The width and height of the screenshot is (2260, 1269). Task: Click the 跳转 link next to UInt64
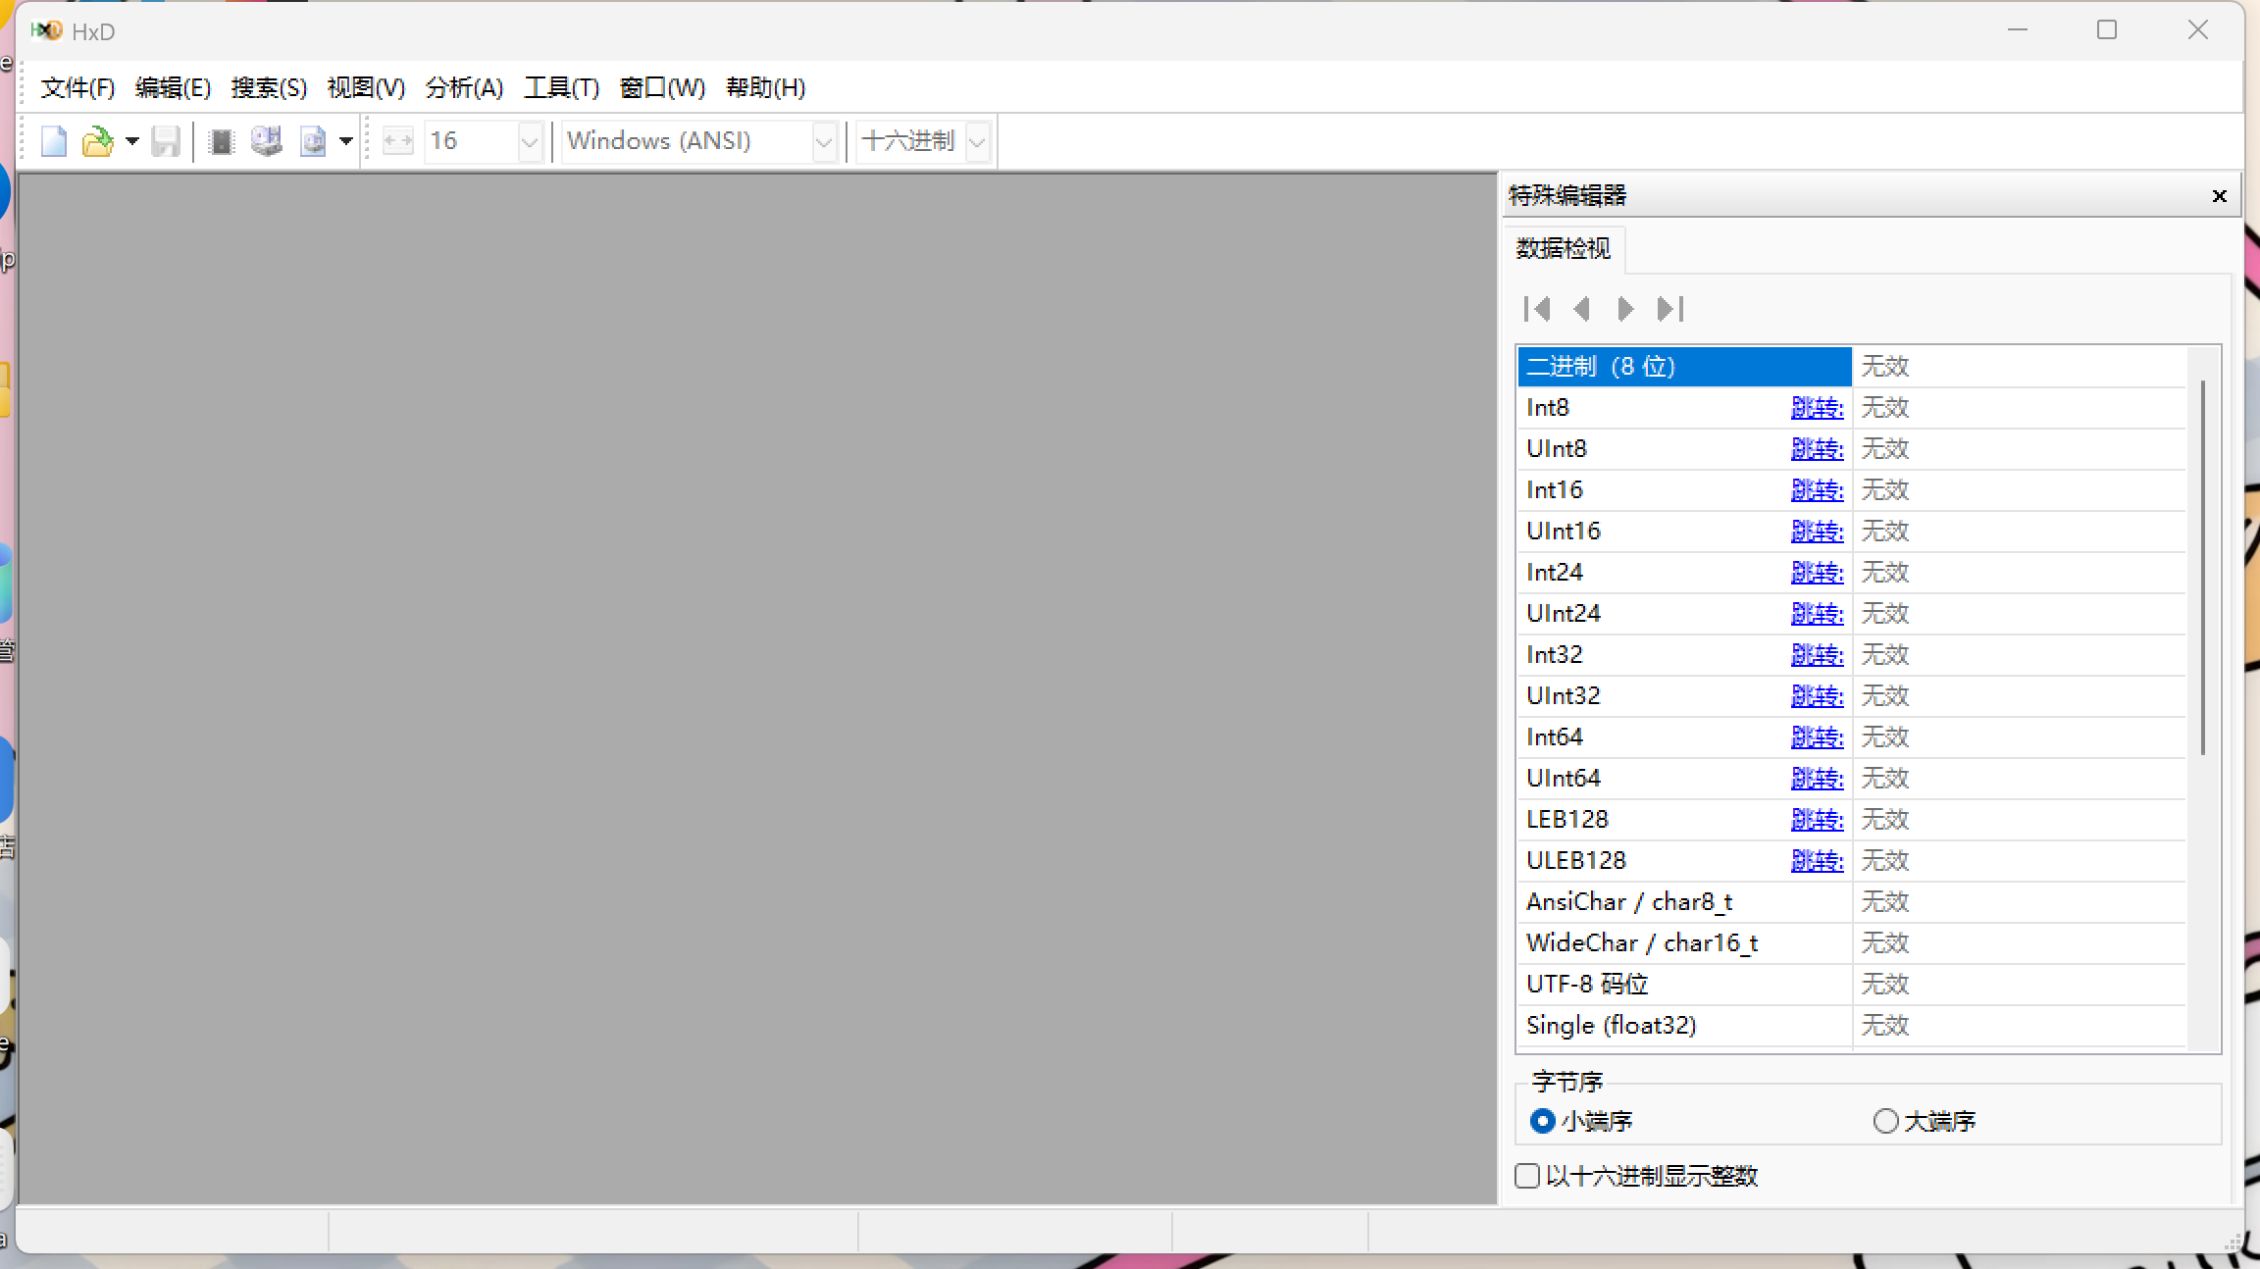click(1817, 779)
